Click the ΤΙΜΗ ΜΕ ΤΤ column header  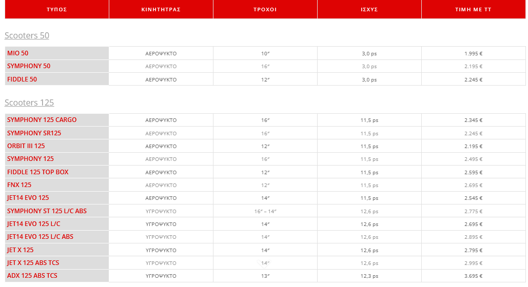tap(474, 9)
